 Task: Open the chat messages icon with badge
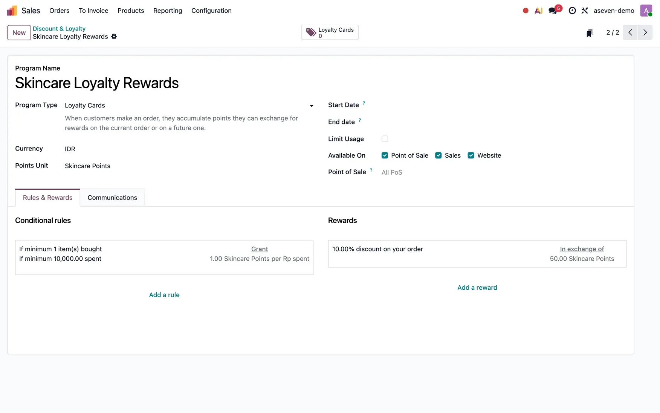[553, 11]
